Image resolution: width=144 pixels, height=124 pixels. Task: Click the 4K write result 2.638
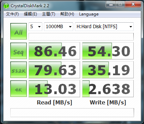[108, 89]
